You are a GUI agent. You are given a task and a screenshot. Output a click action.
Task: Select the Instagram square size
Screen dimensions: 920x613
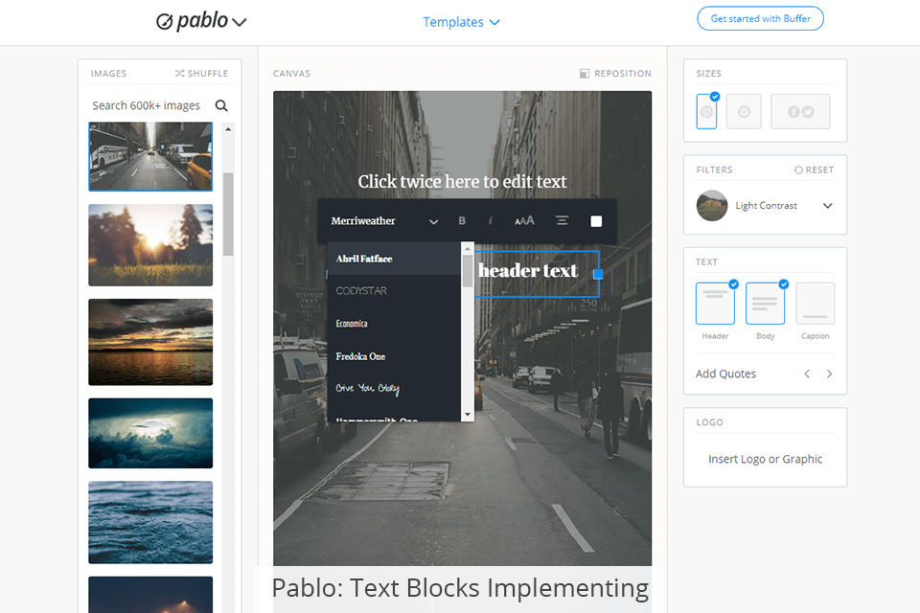744,111
